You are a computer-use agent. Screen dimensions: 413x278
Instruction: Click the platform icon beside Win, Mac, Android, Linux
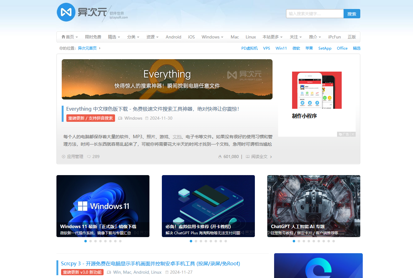point(109,272)
